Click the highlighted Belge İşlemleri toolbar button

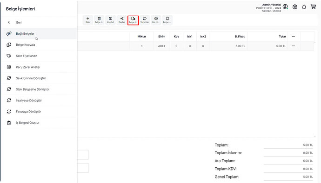(133, 20)
